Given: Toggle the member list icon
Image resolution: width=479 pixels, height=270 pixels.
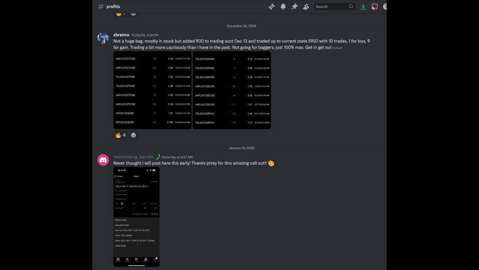Looking at the screenshot, I should (x=306, y=6).
